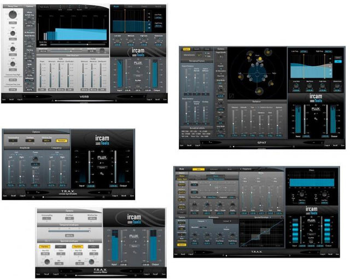Click Recall at bottom left of VERB
This screenshot has height=279, width=350.
point(12,100)
